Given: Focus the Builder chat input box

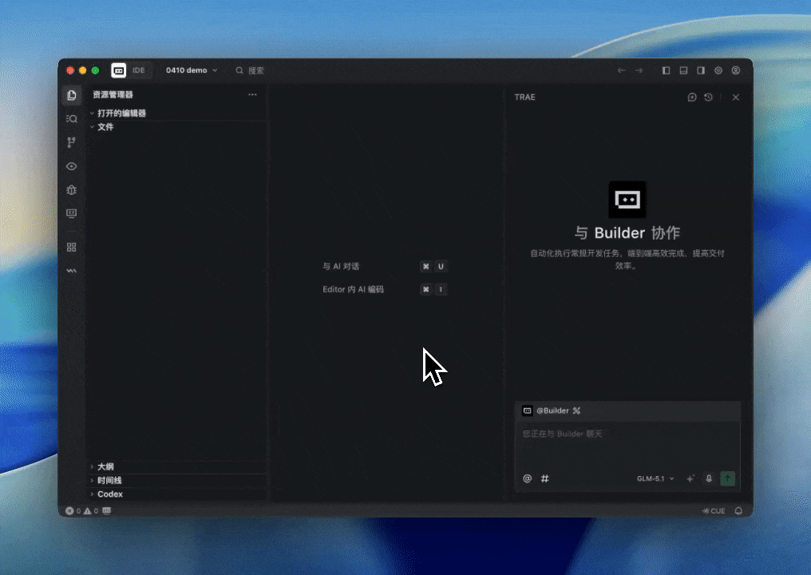Looking at the screenshot, I should coord(628,445).
